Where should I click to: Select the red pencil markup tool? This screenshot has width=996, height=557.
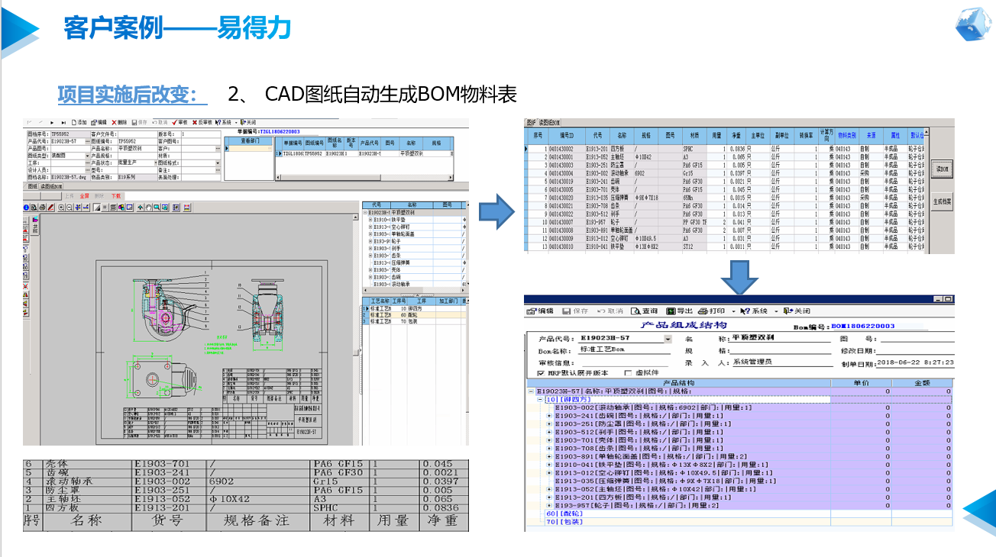coord(50,208)
